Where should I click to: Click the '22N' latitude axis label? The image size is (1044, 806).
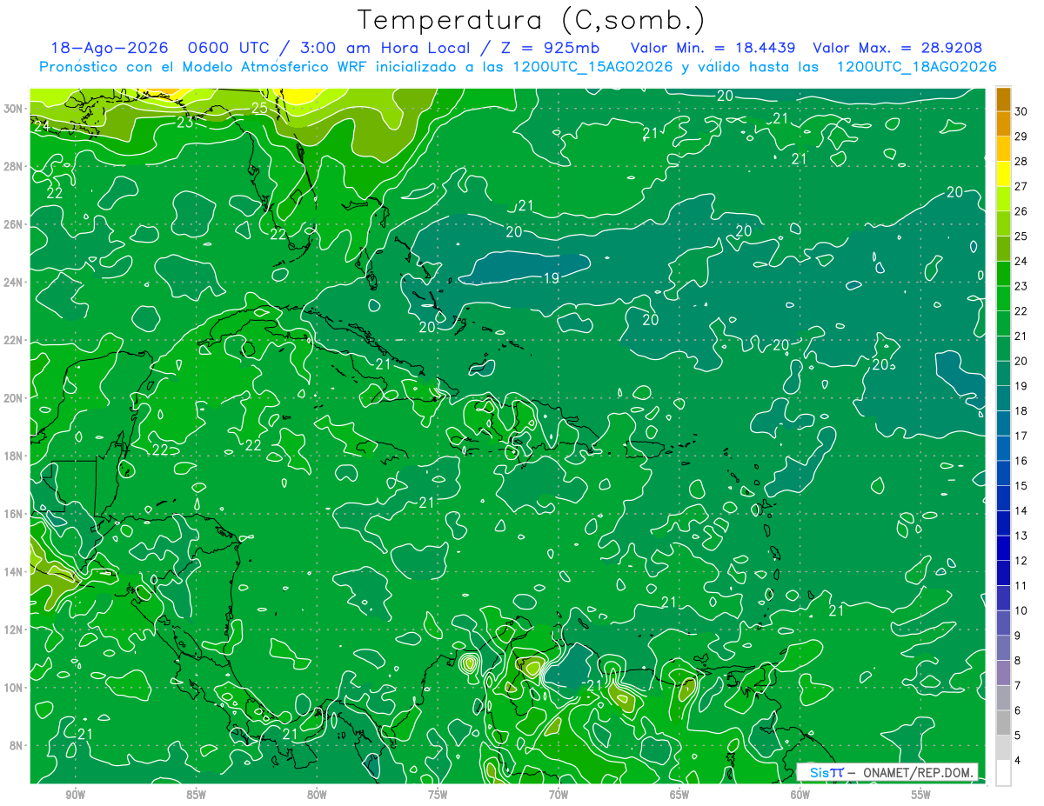[x=15, y=340]
